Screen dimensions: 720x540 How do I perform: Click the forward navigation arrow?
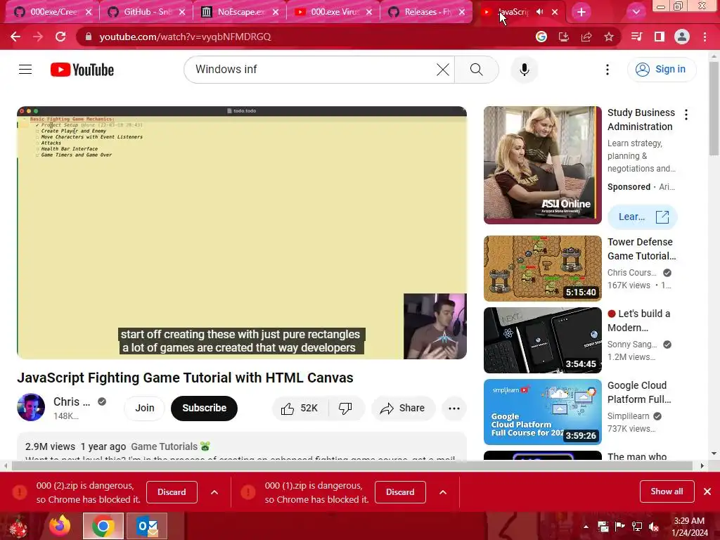click(x=38, y=37)
